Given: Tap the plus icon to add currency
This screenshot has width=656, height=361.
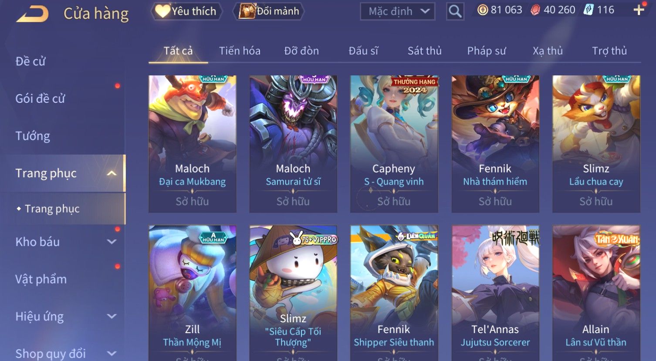Looking at the screenshot, I should point(639,10).
